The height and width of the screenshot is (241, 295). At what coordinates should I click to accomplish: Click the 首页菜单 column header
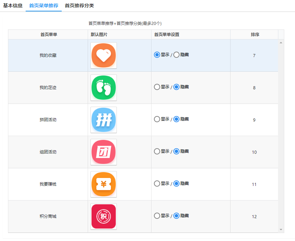49,35
